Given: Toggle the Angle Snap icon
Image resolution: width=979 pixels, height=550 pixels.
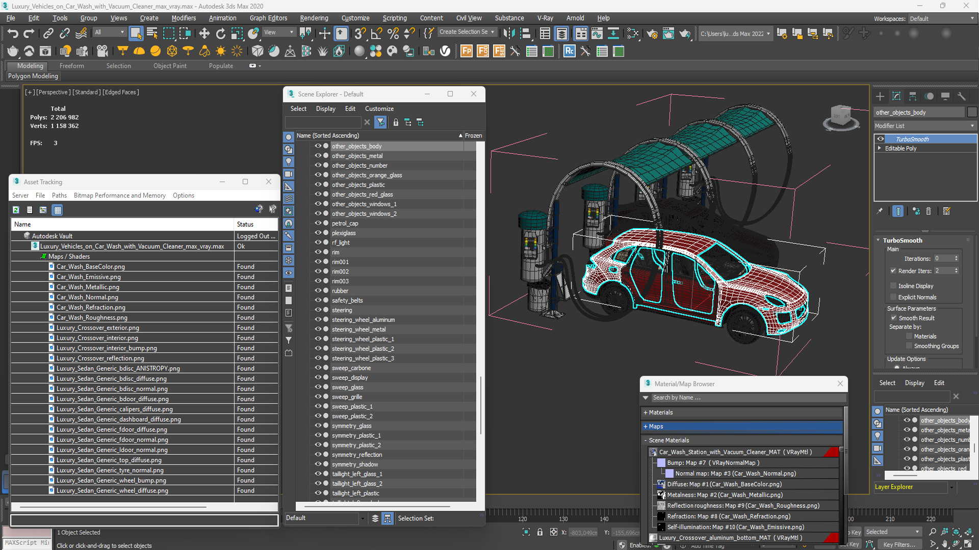Looking at the screenshot, I should click(x=377, y=34).
